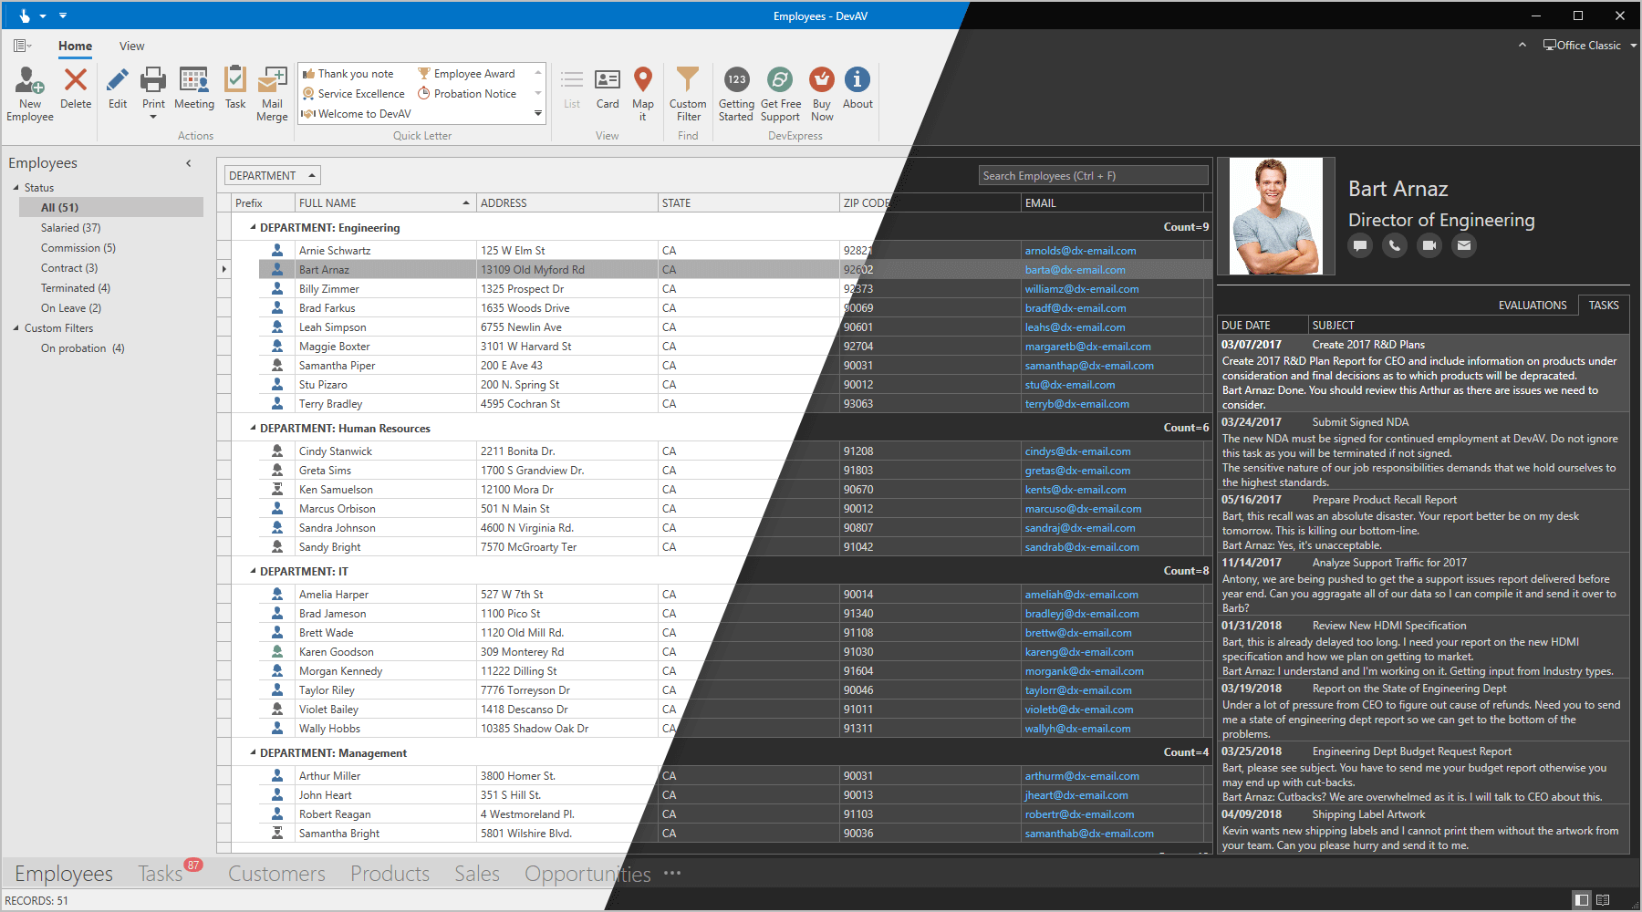Click normal view icon in status bar
Screen dimensions: 1642x912
[x=1582, y=900]
